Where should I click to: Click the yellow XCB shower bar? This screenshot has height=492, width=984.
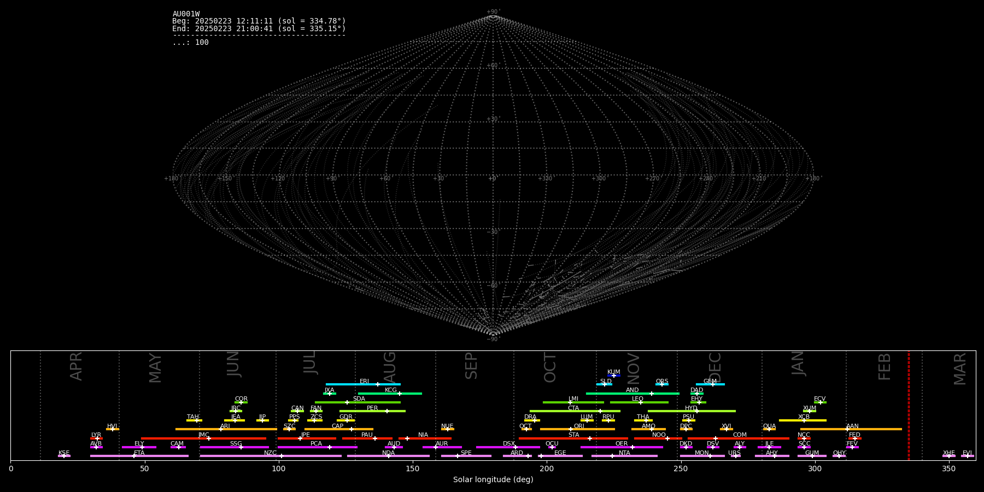pyautogui.click(x=803, y=420)
